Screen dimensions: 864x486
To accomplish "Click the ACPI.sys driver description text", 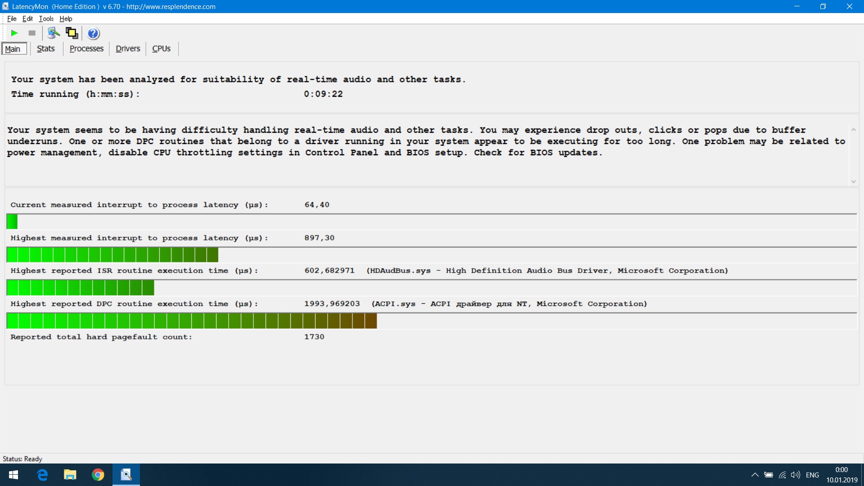I will pyautogui.click(x=509, y=304).
